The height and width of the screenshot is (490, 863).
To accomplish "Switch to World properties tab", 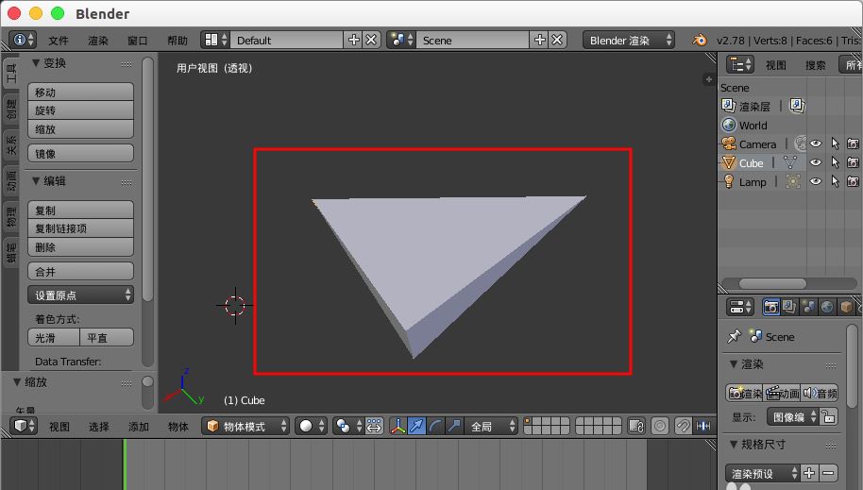I will [827, 307].
